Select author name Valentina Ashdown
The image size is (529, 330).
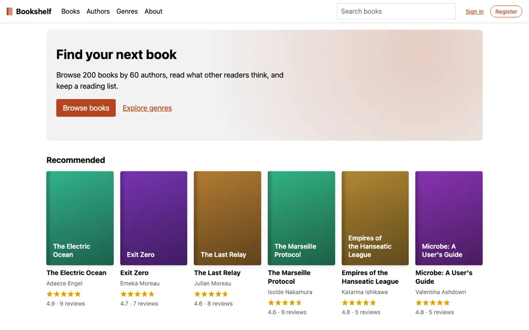point(441,292)
